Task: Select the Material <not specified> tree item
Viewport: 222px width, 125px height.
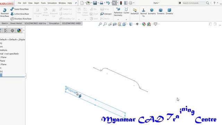Action: (x=9, y=54)
